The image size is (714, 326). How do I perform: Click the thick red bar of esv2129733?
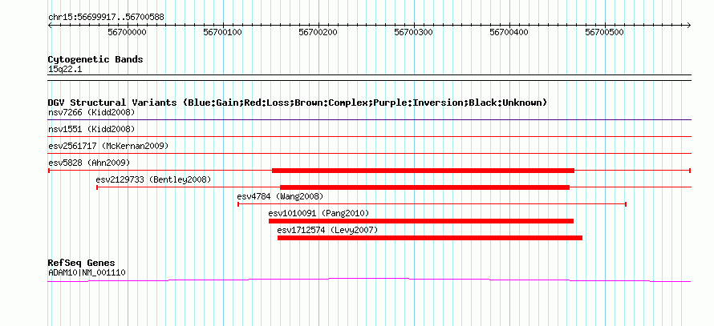[x=424, y=187]
